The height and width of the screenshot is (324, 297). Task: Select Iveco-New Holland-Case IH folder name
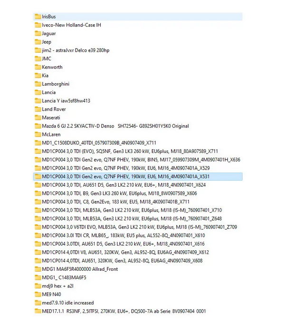point(71,25)
